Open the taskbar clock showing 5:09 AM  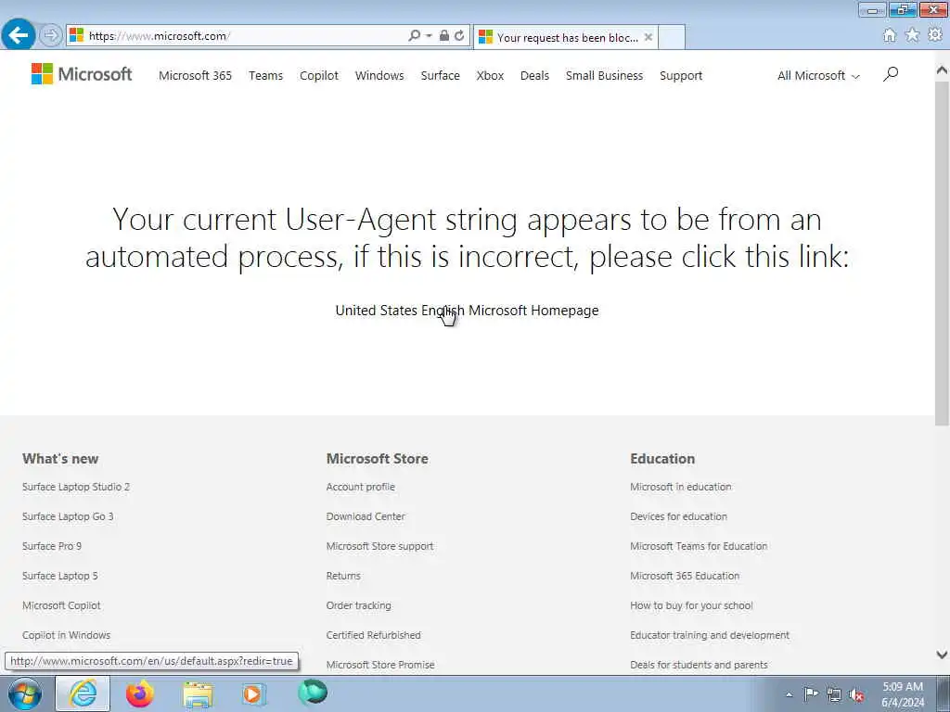(x=903, y=694)
